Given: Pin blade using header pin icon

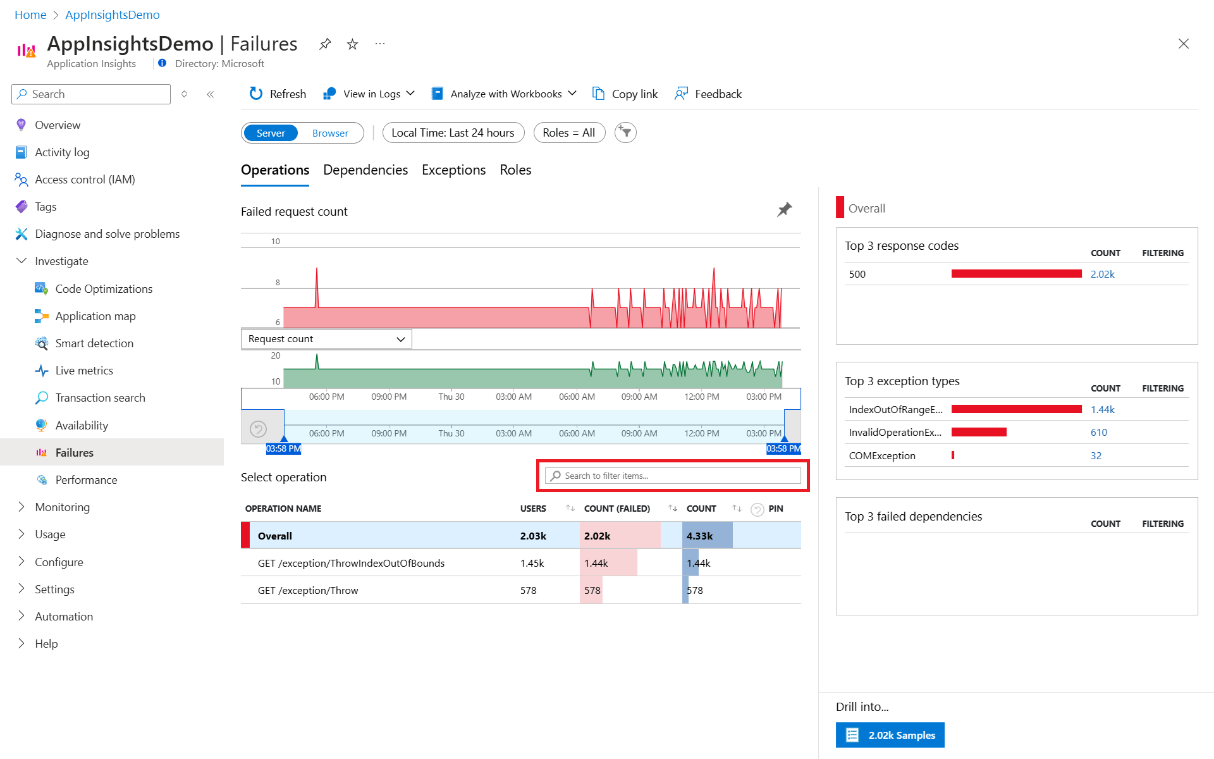Looking at the screenshot, I should pos(325,44).
